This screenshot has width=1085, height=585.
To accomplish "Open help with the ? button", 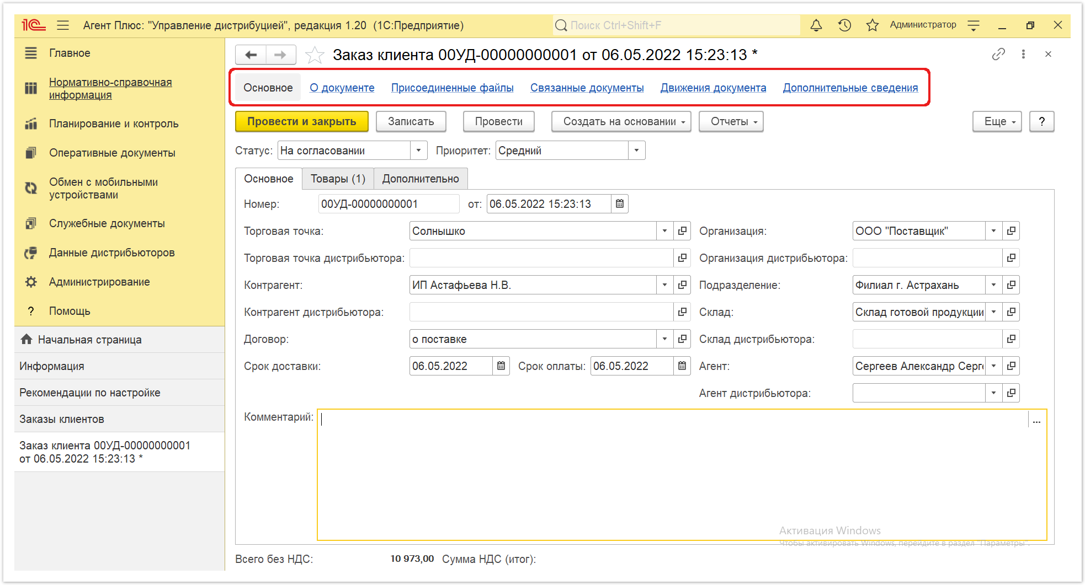I will (1041, 121).
